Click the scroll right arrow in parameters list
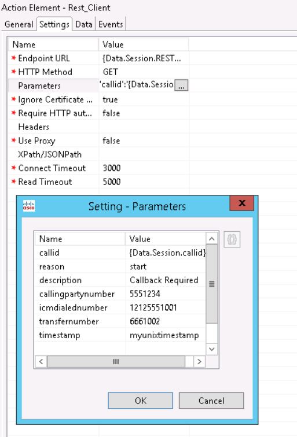 (x=199, y=361)
